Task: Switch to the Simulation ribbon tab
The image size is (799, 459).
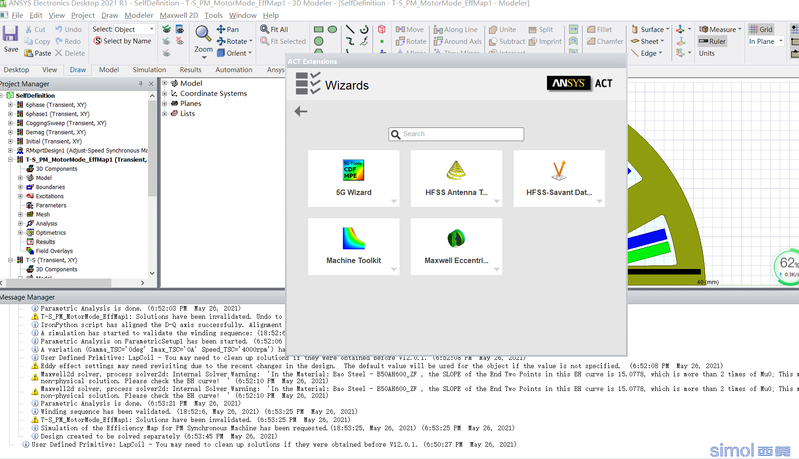Action: point(149,70)
